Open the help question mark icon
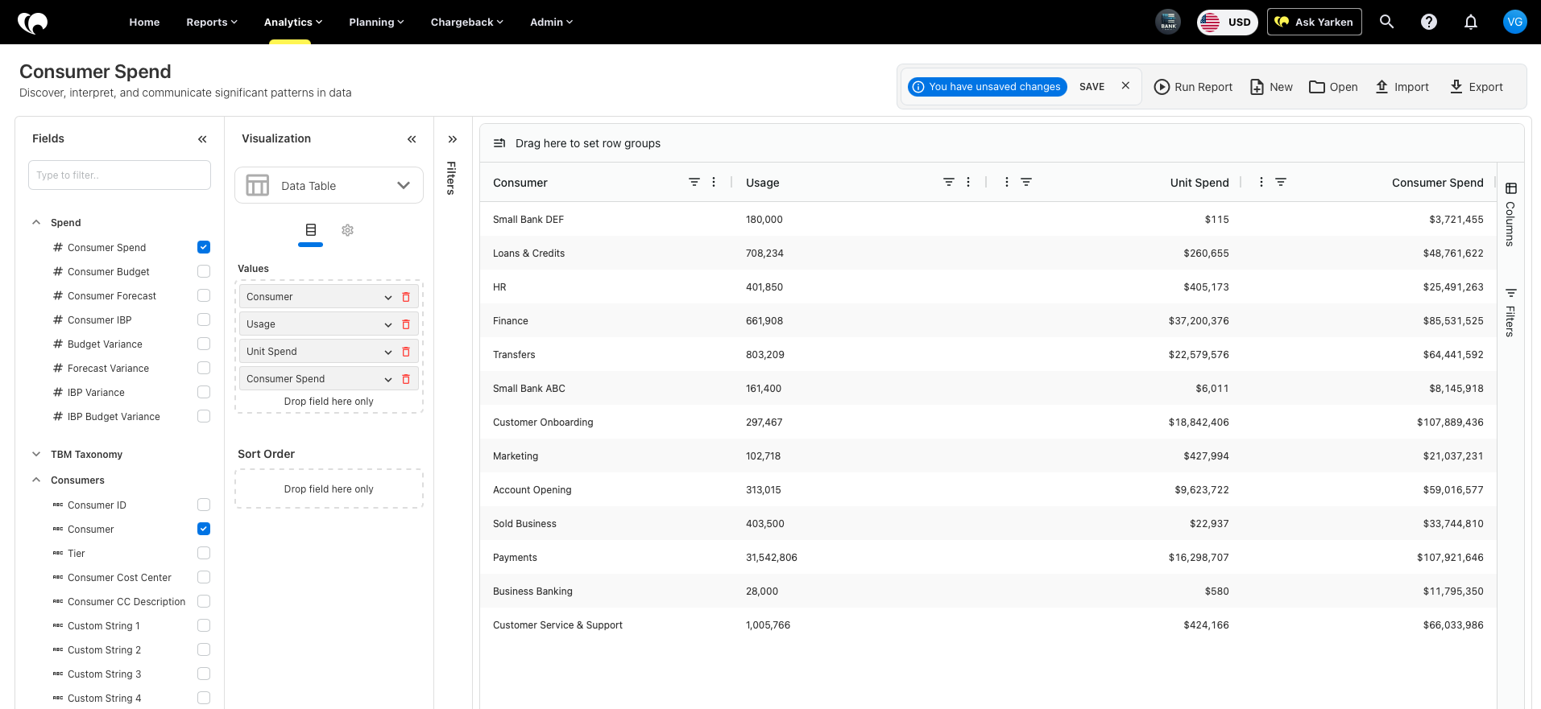 pyautogui.click(x=1429, y=22)
